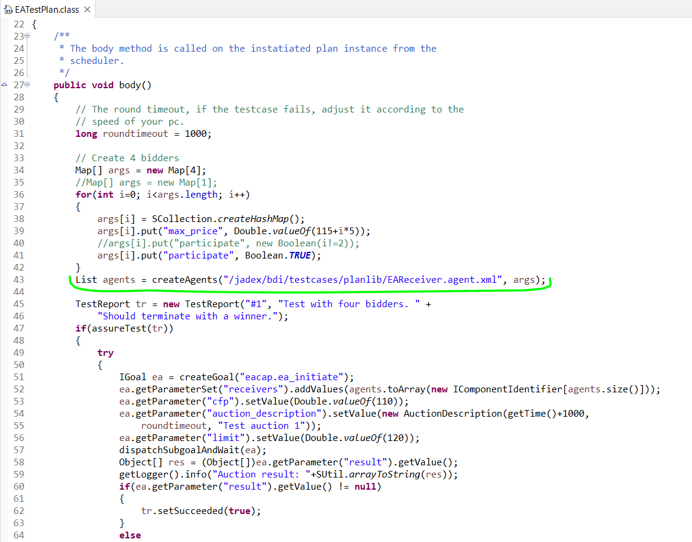Click line number 43 in the gutter
The width and height of the screenshot is (692, 542).
19,279
